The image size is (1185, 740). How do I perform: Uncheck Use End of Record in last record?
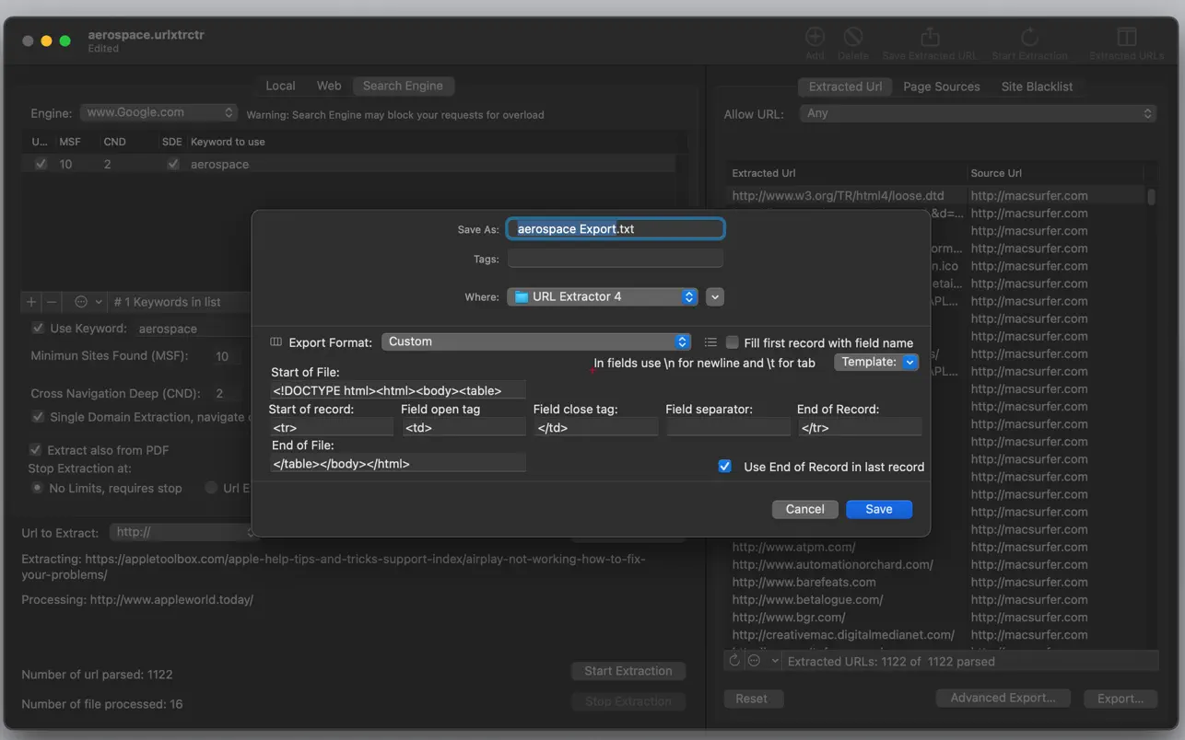pos(724,467)
